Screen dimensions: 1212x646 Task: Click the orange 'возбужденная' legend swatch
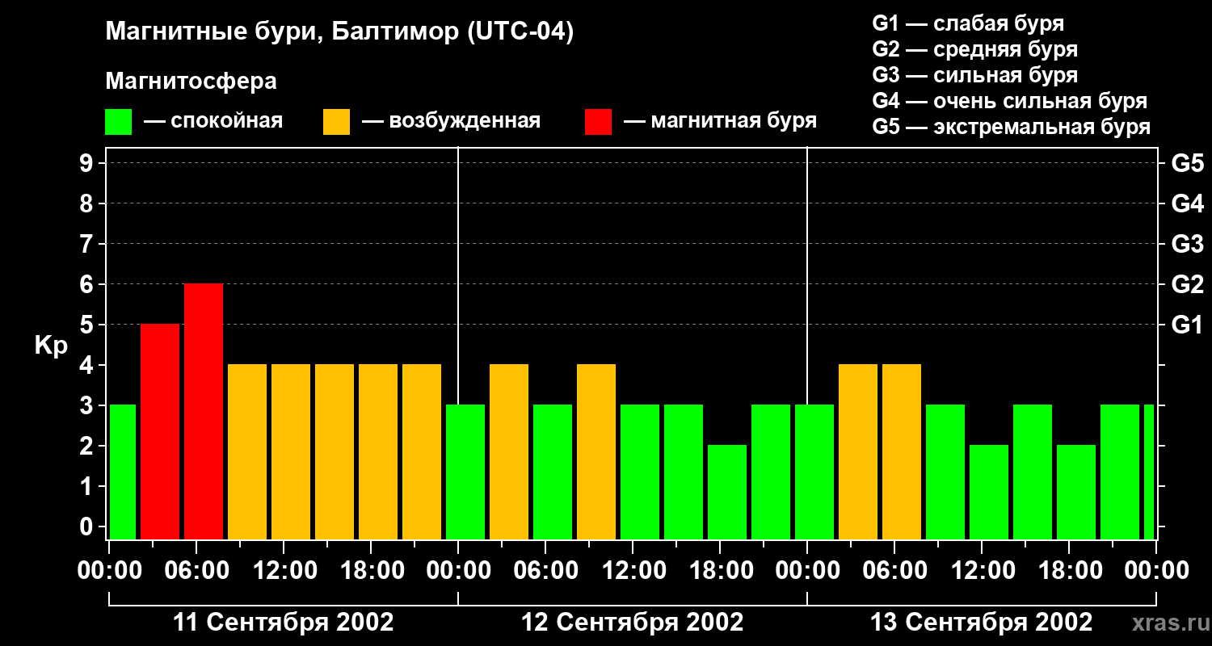tap(336, 122)
